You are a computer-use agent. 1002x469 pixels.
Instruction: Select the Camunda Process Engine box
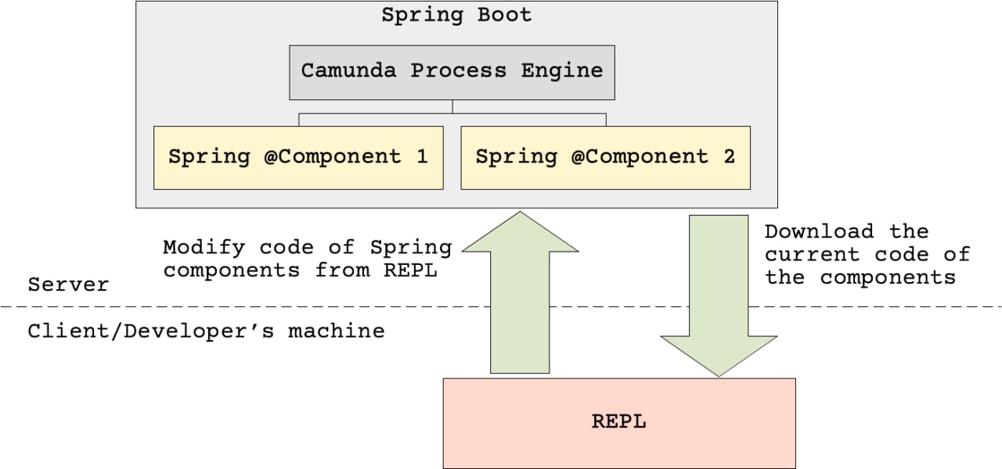click(452, 72)
